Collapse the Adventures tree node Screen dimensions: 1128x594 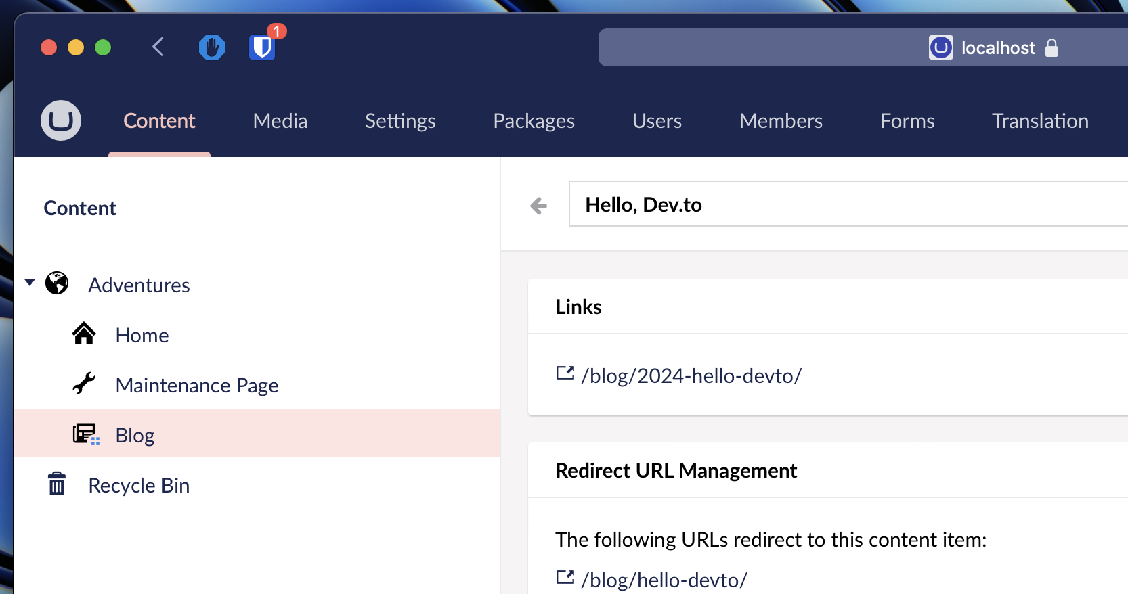tap(30, 283)
